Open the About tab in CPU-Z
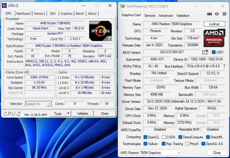 [92, 14]
